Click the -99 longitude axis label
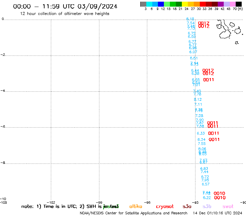Screen dimensions: 246x216 (x=99, y=202)
